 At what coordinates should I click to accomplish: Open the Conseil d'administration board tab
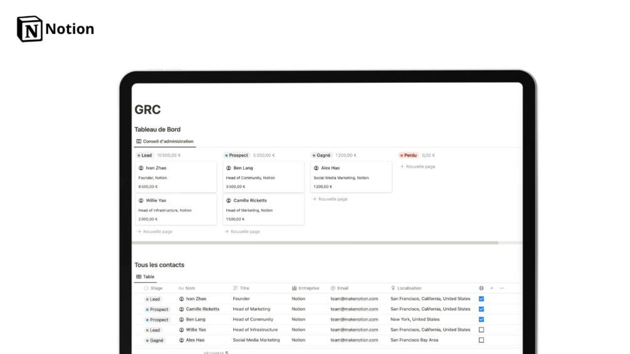[x=165, y=141]
